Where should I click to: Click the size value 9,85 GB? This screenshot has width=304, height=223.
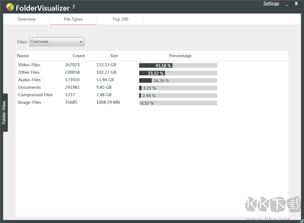[104, 87]
